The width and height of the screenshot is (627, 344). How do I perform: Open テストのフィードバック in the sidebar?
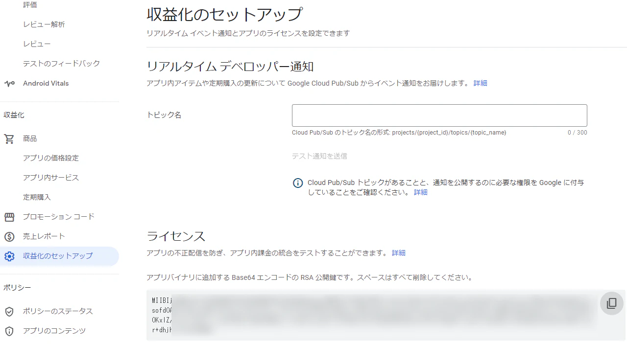tap(61, 64)
